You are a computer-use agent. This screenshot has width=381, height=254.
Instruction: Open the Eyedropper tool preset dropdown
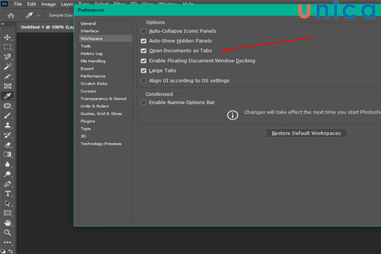pyautogui.click(x=38, y=15)
